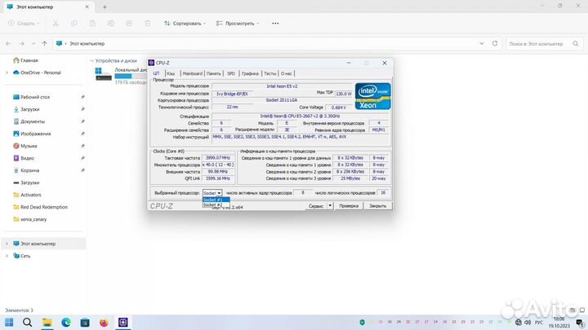Click the Delete trash icon in toolbar

(x=147, y=23)
